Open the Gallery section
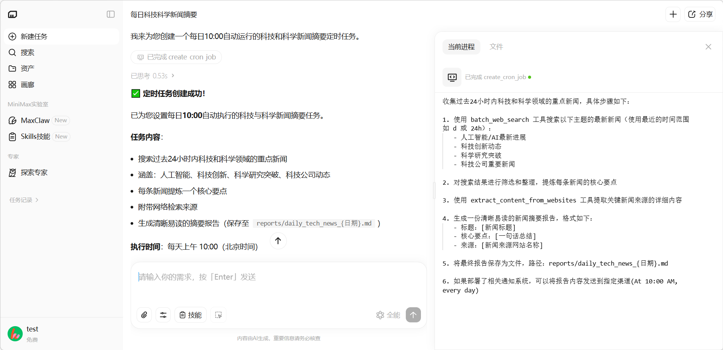 pos(27,85)
